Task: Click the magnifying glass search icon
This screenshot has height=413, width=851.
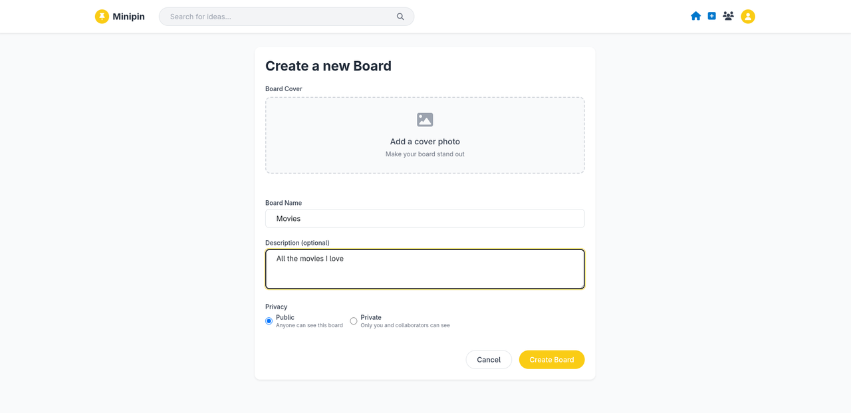Action: (400, 17)
